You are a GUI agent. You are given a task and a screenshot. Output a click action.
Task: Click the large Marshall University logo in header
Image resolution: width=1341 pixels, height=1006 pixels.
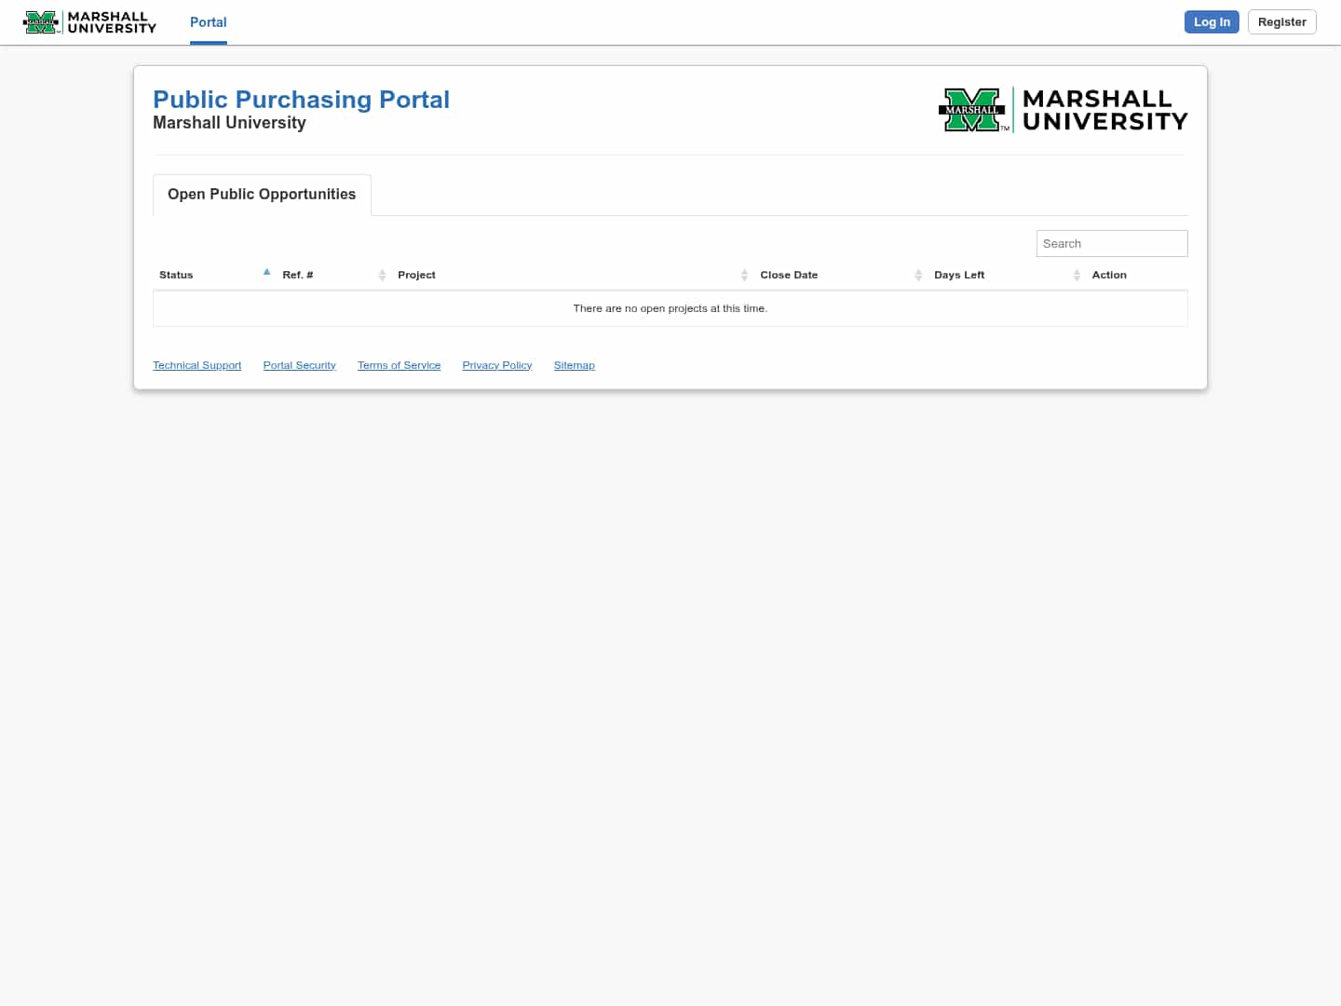coord(1063,110)
